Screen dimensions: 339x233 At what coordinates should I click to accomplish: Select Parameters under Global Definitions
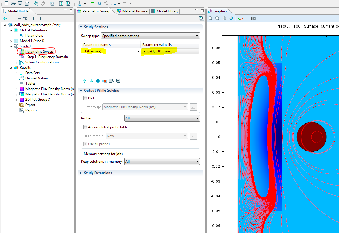(34, 36)
